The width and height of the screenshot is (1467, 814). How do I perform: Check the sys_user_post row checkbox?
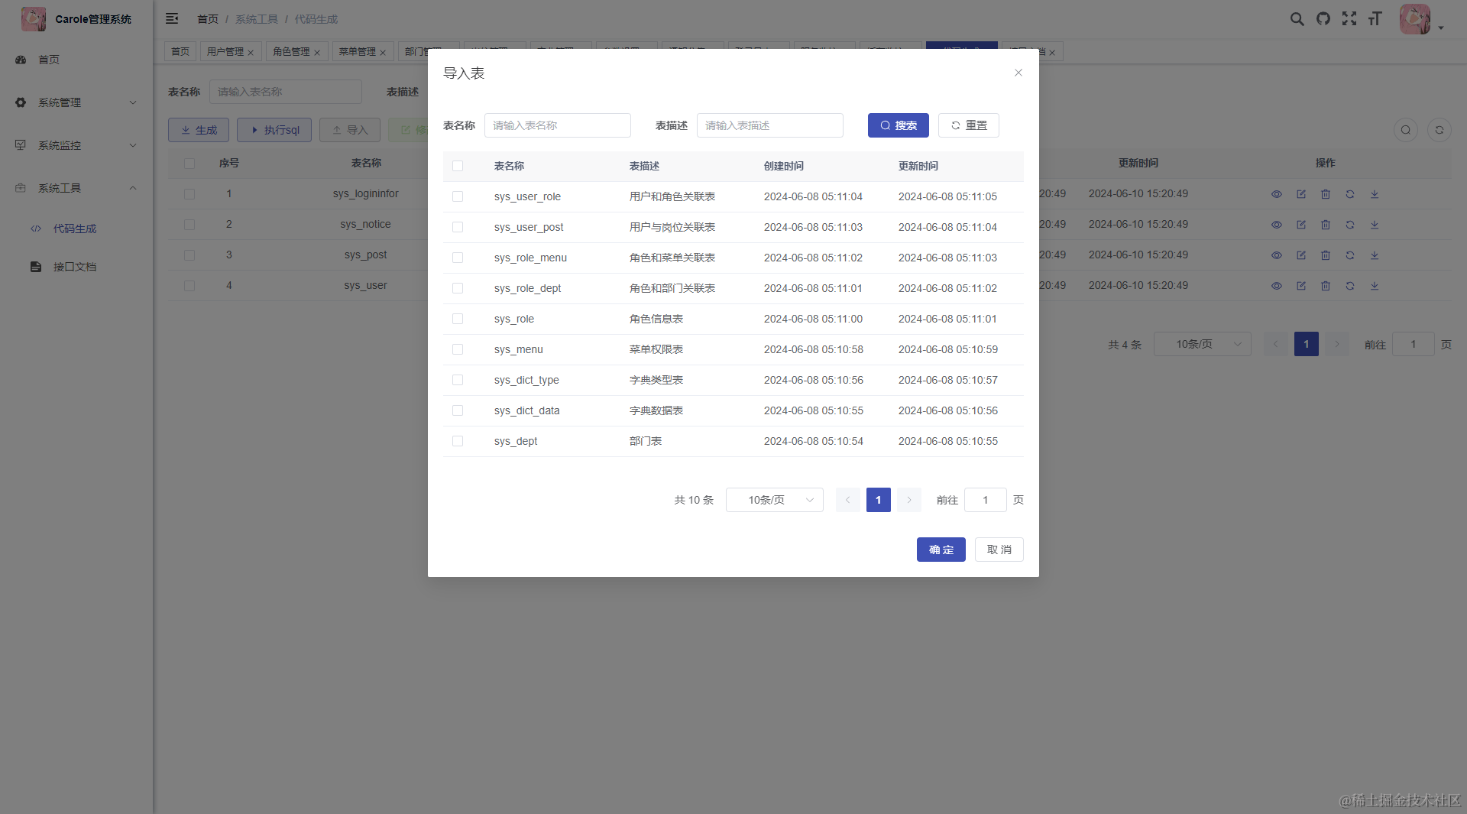pos(458,227)
